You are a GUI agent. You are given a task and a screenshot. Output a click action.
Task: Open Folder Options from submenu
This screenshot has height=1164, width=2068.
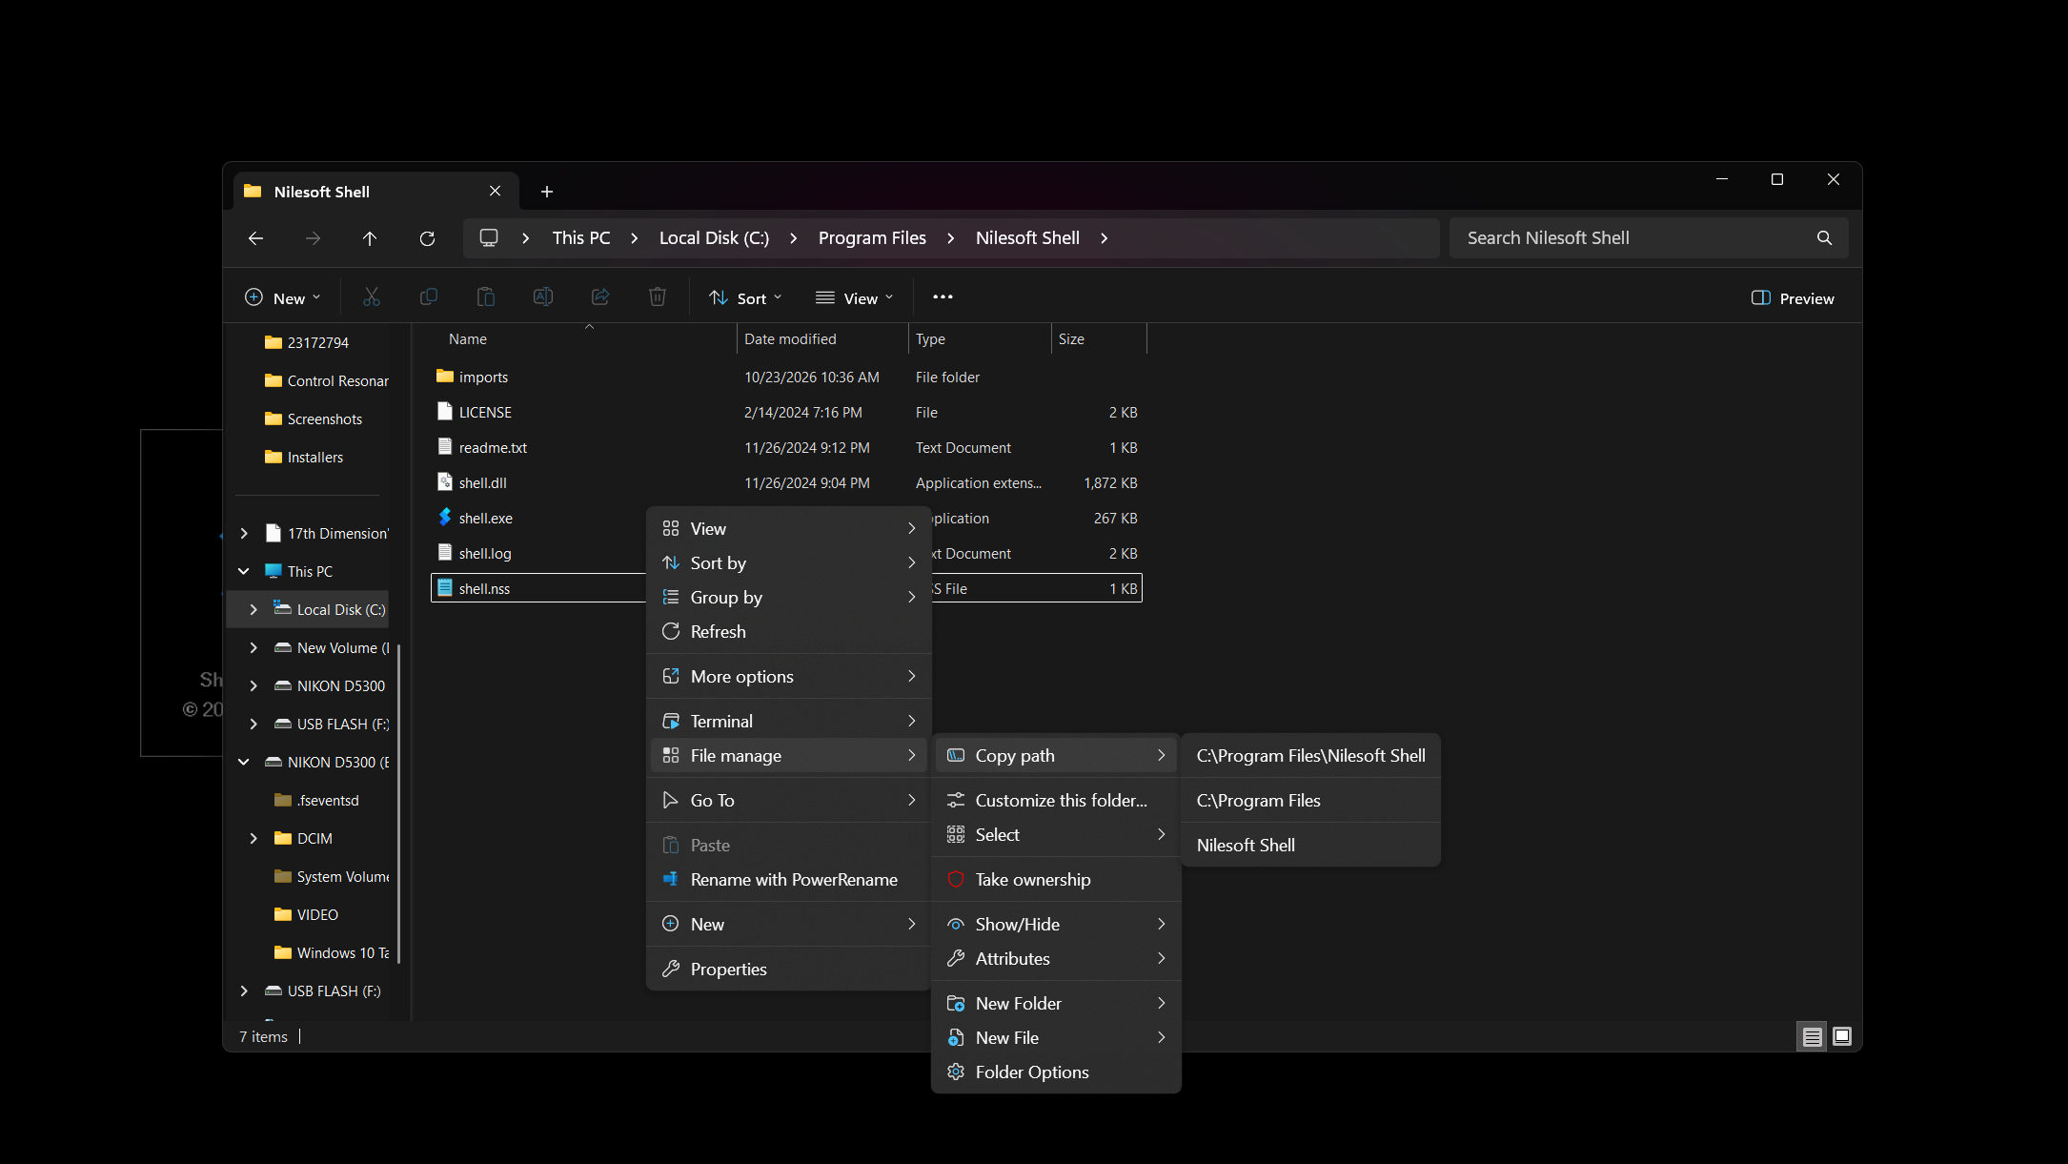point(1056,1072)
